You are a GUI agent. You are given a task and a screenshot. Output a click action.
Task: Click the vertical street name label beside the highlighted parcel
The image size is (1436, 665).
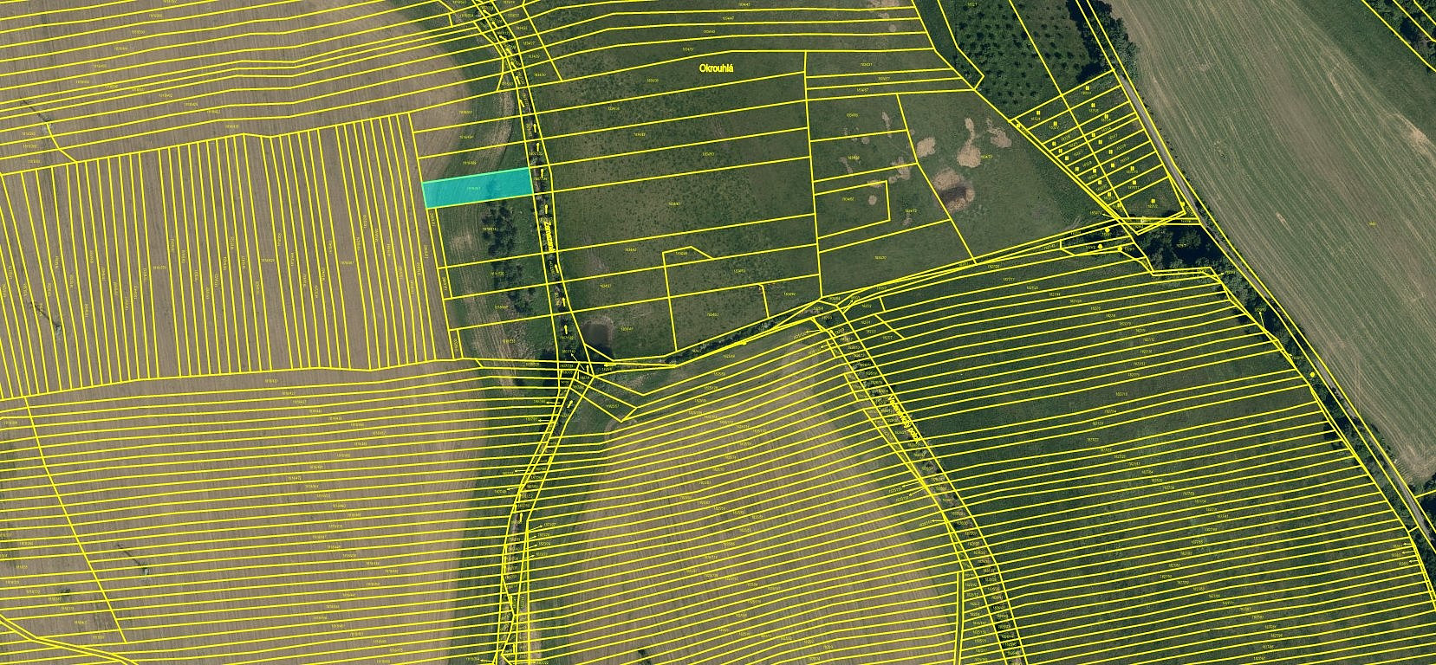click(550, 237)
